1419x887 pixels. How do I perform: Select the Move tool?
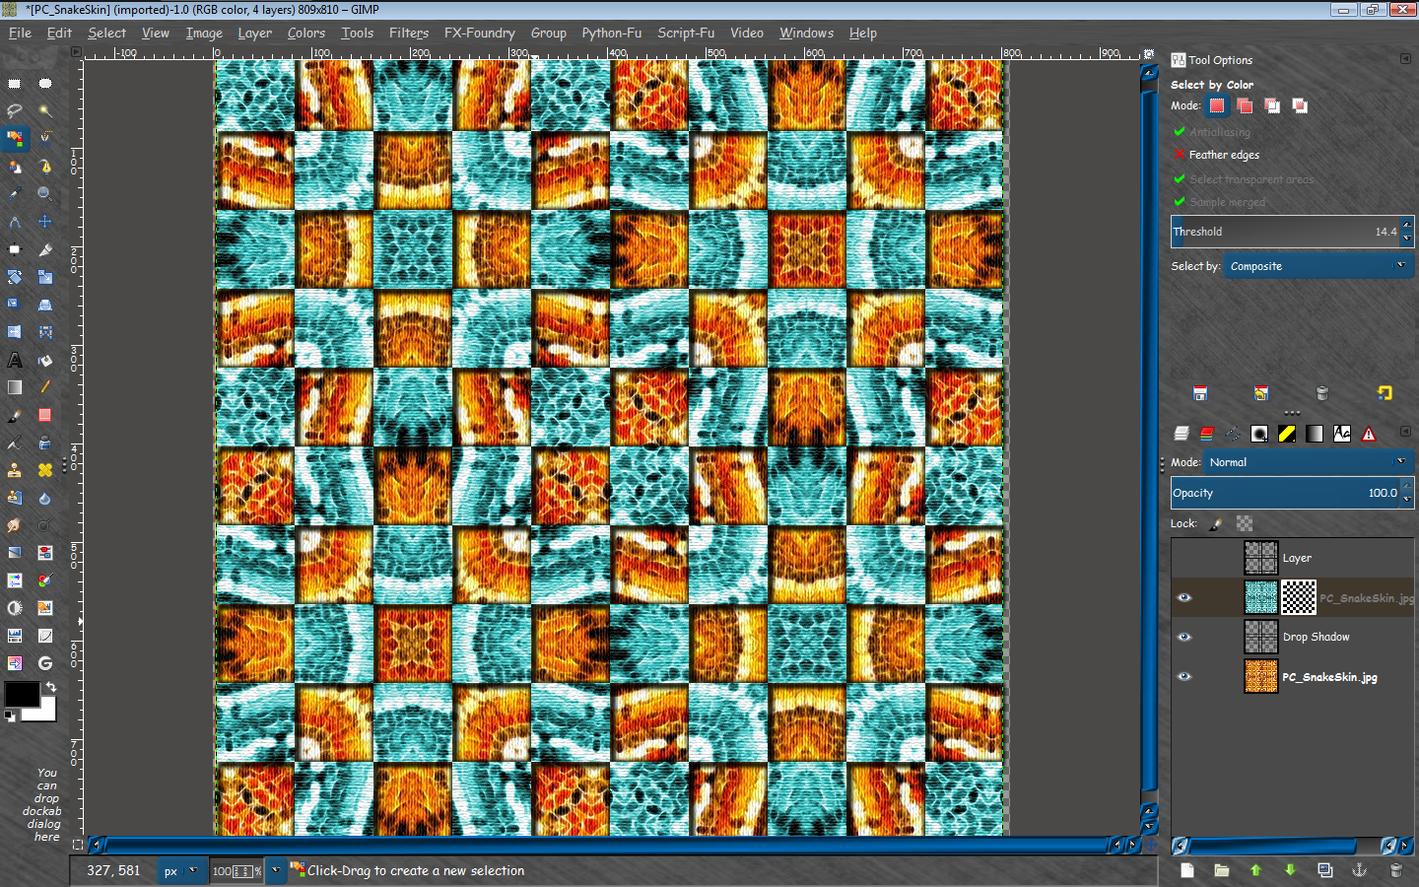tap(45, 222)
